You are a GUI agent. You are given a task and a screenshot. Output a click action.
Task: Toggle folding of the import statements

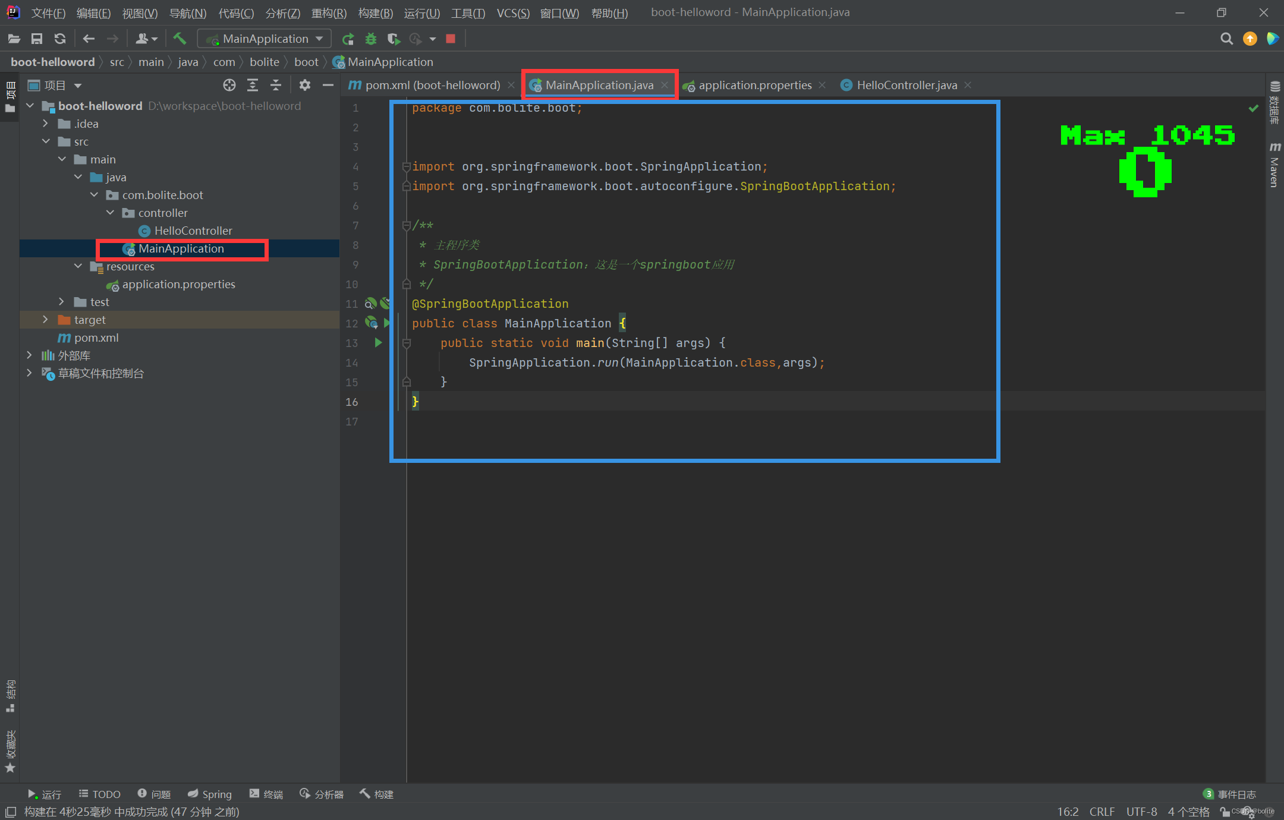click(407, 166)
